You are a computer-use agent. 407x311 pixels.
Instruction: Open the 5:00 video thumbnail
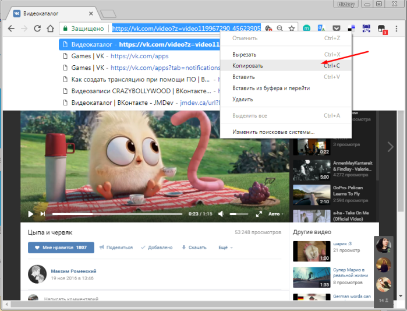click(x=312, y=170)
